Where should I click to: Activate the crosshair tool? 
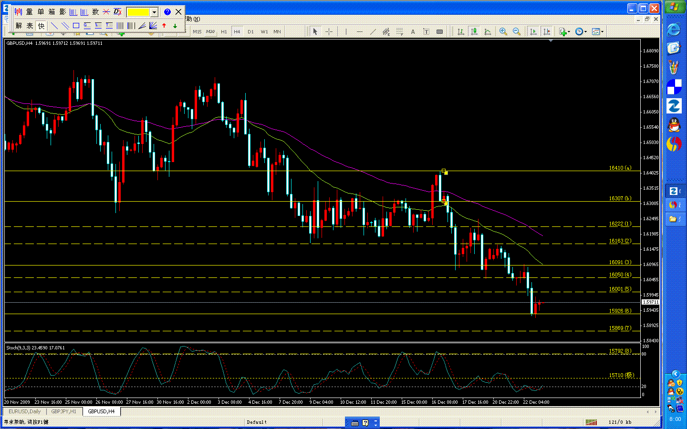[329, 31]
